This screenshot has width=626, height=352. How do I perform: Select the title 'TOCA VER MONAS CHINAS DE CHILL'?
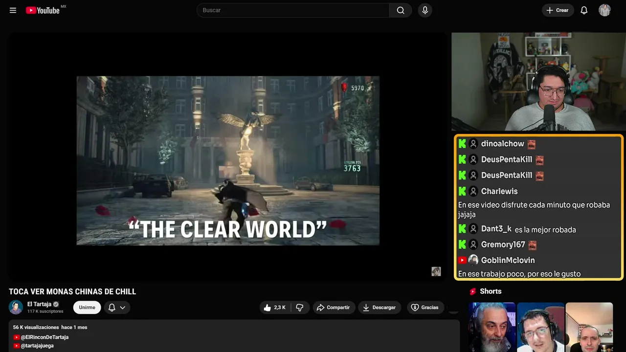coord(72,292)
